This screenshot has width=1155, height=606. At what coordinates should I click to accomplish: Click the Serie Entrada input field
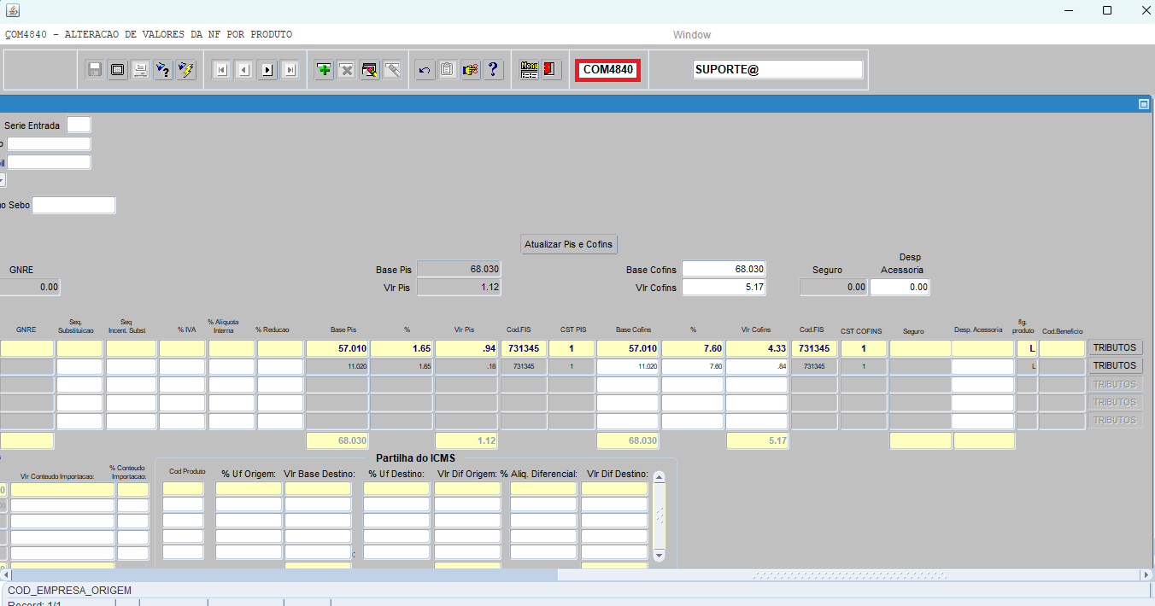pos(79,125)
